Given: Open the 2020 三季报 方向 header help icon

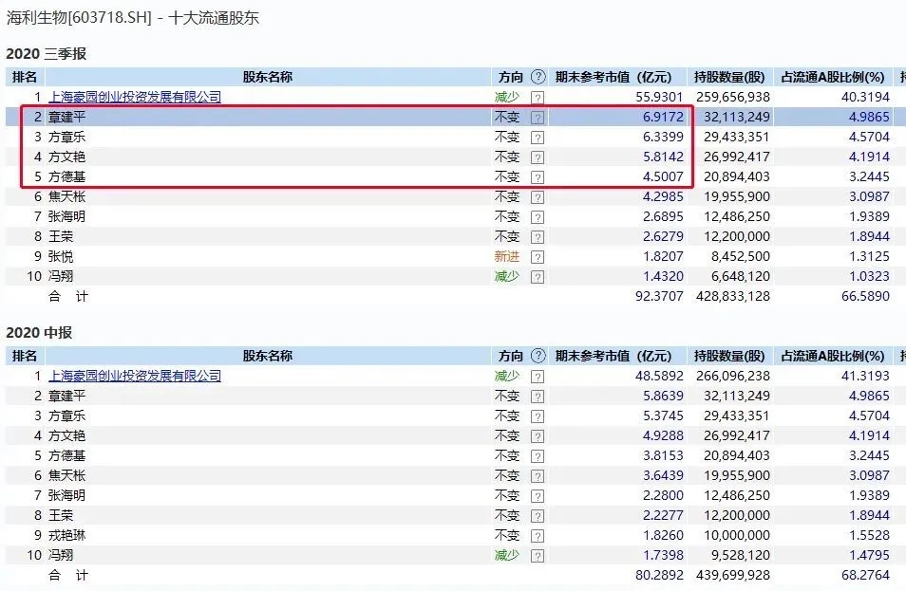Looking at the screenshot, I should click(538, 77).
